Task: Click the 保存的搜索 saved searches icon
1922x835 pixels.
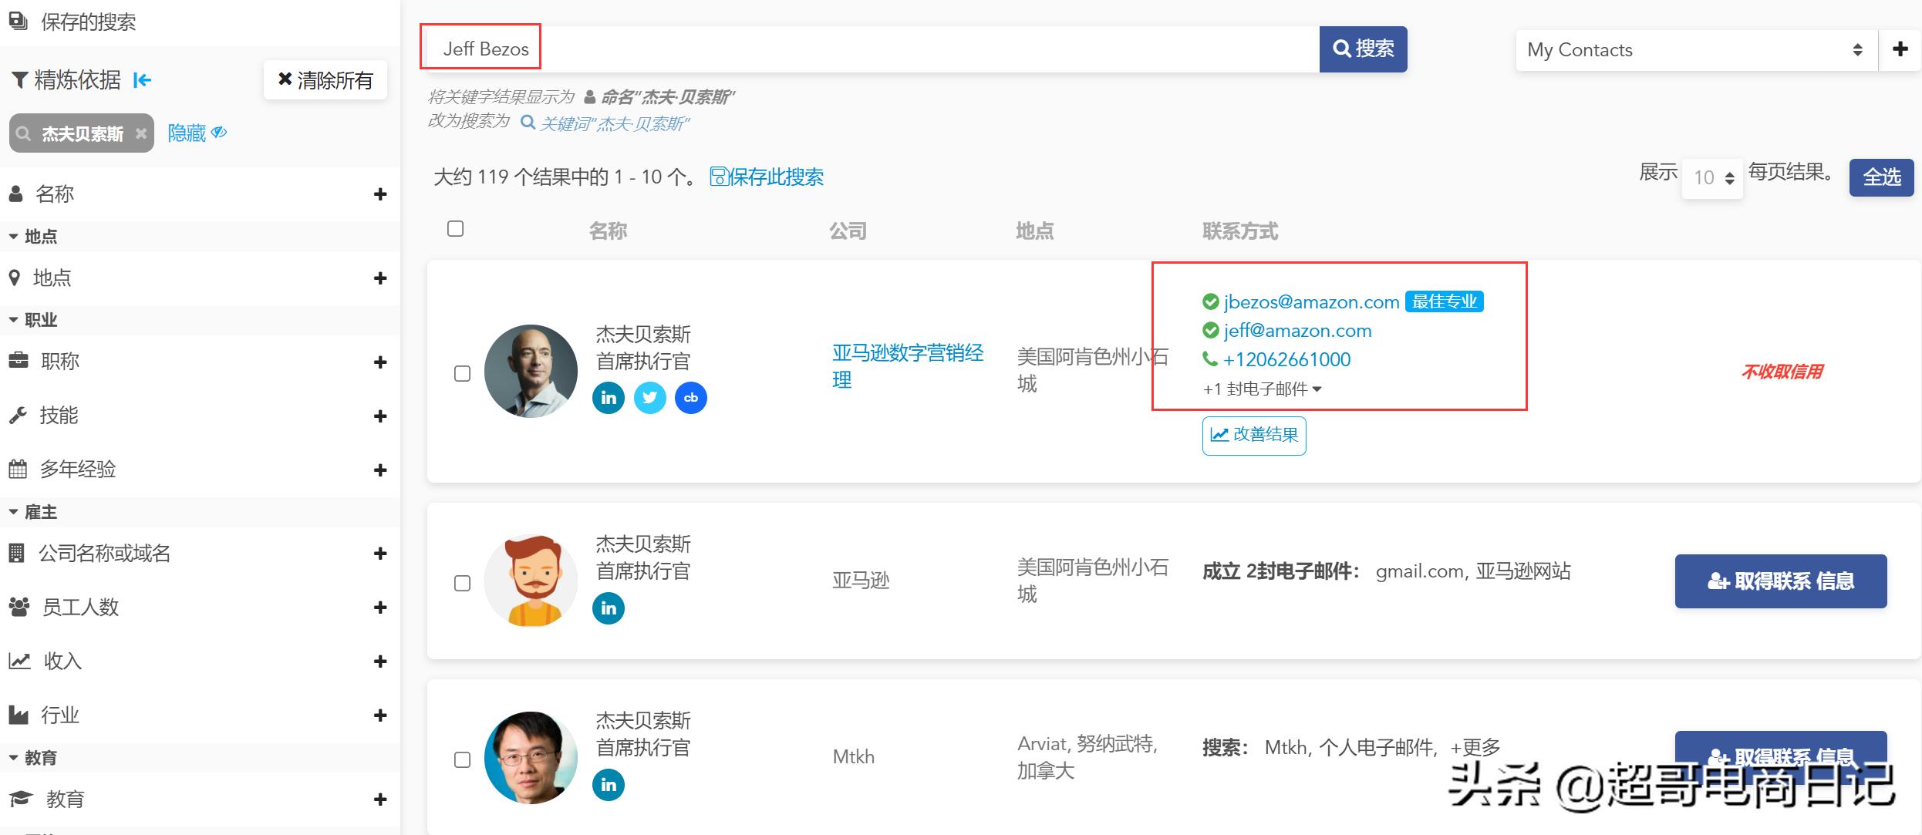Action: (x=17, y=21)
